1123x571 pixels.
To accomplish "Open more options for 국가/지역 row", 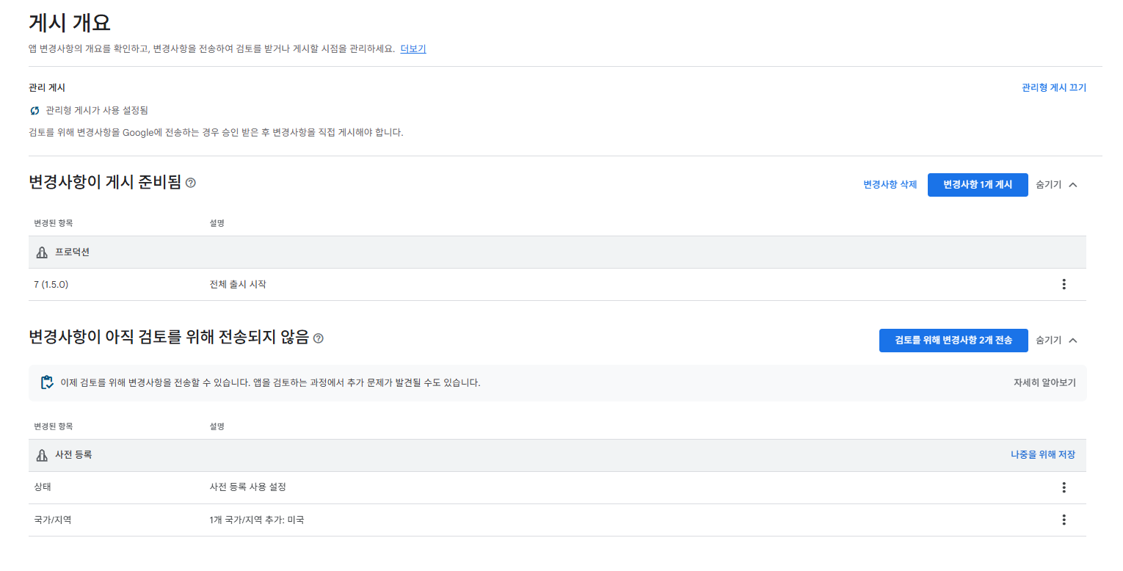I will coord(1064,520).
